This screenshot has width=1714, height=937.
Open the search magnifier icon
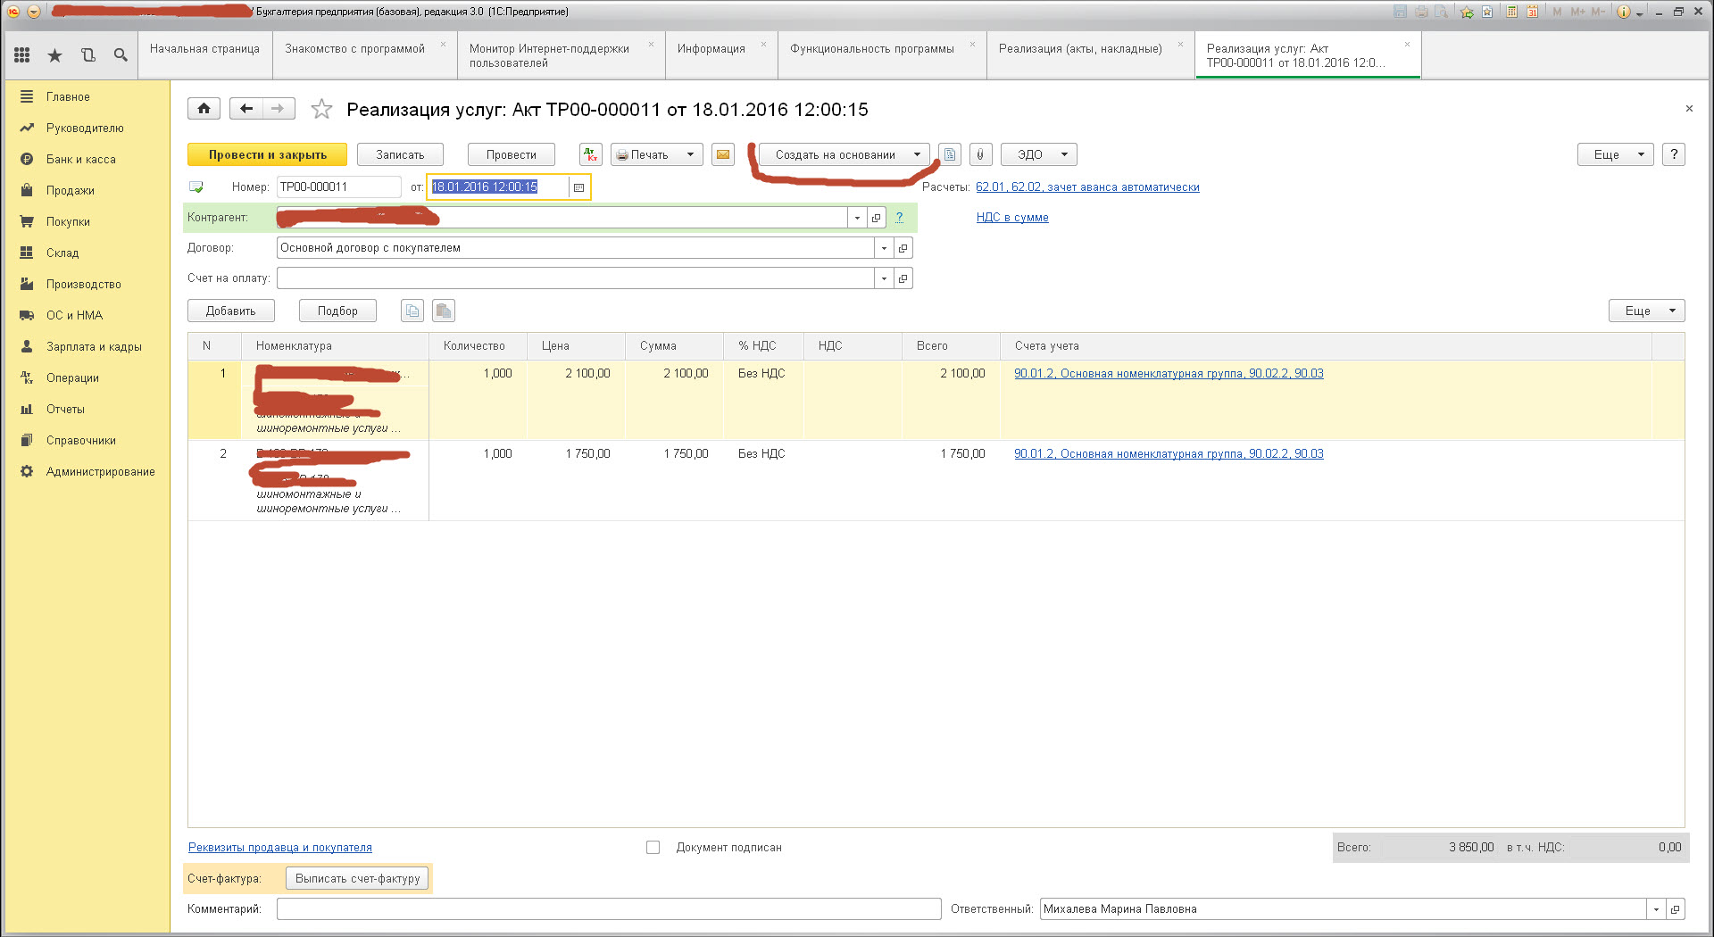pos(121,55)
